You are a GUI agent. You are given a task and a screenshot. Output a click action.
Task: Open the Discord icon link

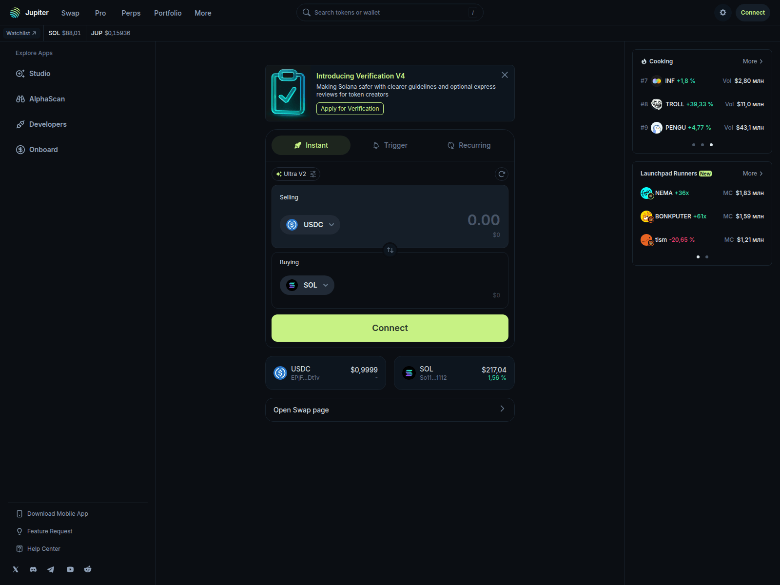click(x=33, y=569)
